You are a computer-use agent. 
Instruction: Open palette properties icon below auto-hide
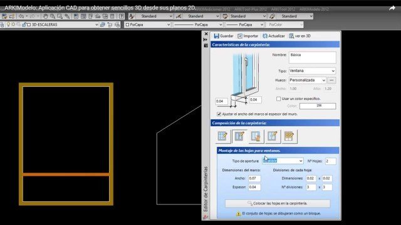(206, 46)
